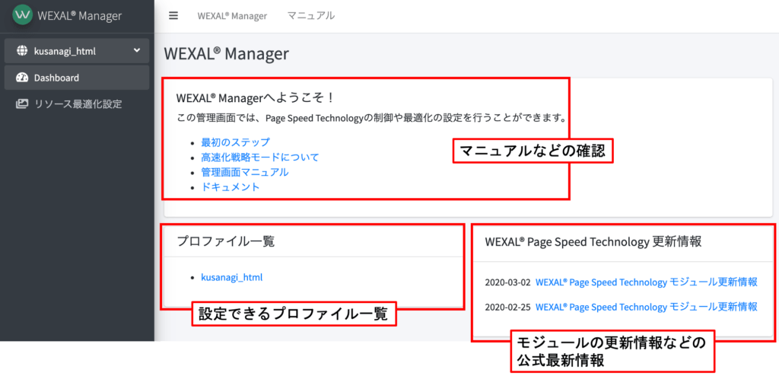Click the リソース最適化設定 images icon

pos(22,104)
